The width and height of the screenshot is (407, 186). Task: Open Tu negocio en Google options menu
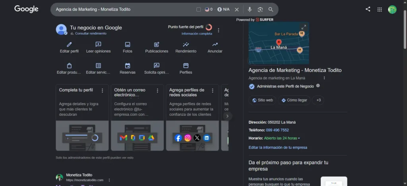pos(219,30)
